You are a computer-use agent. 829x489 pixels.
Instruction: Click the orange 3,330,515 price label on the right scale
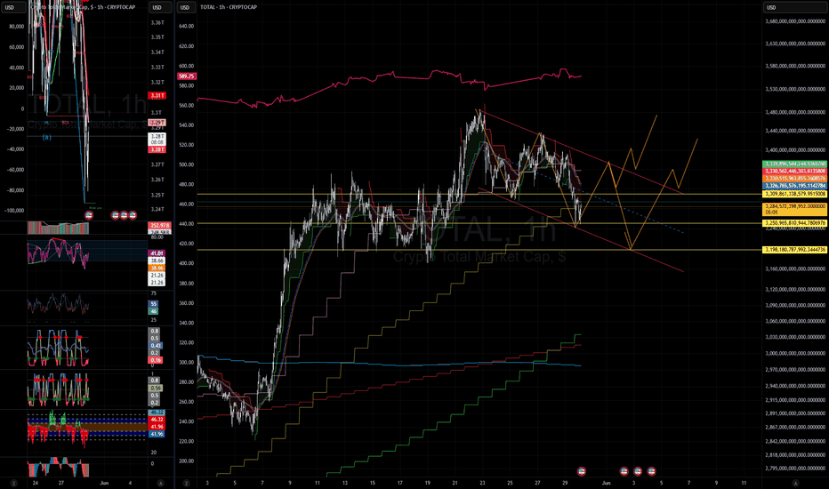(794, 179)
